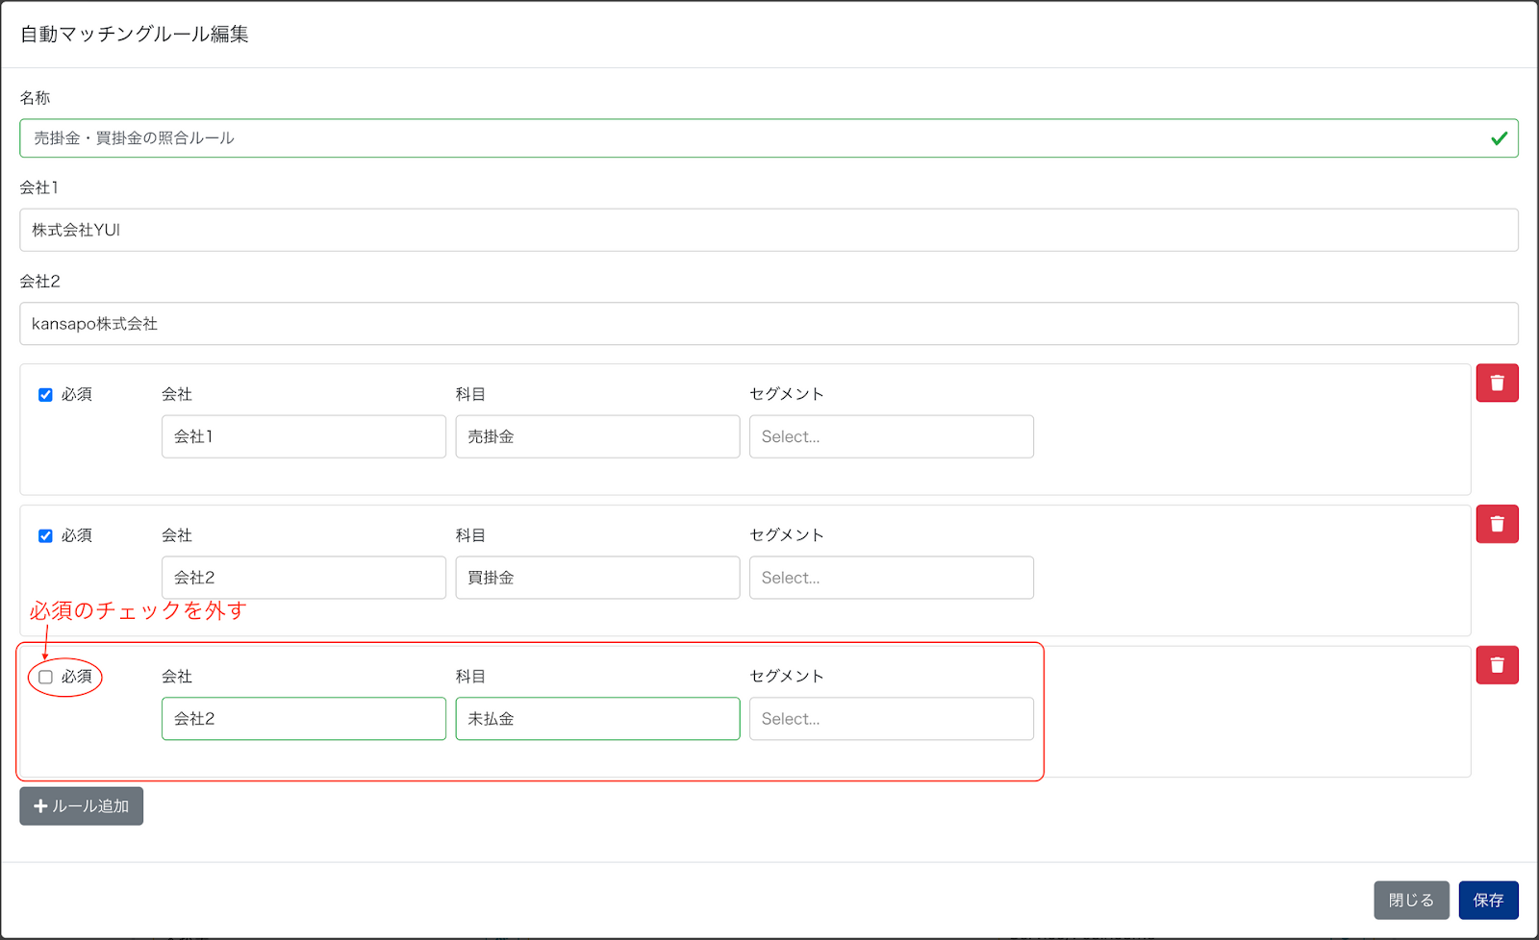The height and width of the screenshot is (940, 1539).
Task: Click the green checkmark in 名称 field
Action: tap(1499, 138)
